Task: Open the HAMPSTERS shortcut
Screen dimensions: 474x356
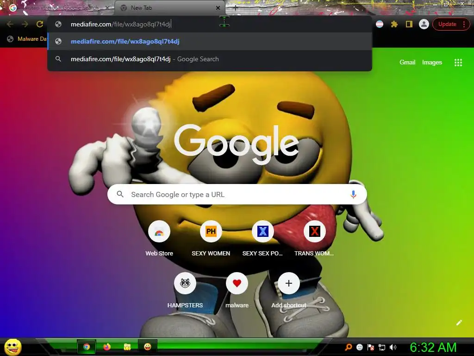Action: point(185,283)
